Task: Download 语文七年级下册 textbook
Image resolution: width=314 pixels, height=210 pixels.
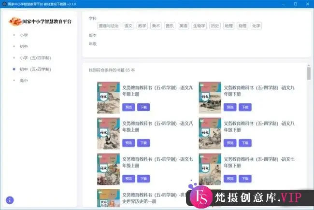Action: coord(245,179)
